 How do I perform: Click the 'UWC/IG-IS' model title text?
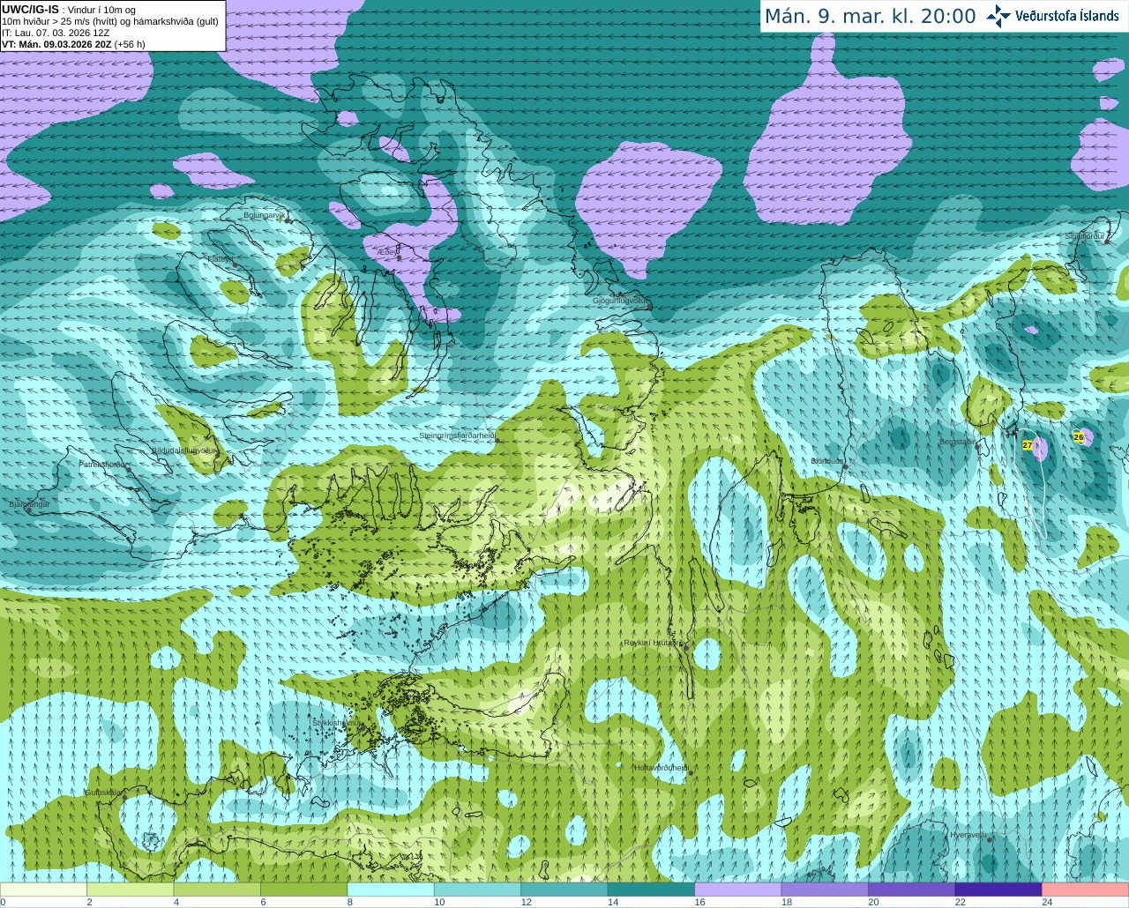[30, 9]
